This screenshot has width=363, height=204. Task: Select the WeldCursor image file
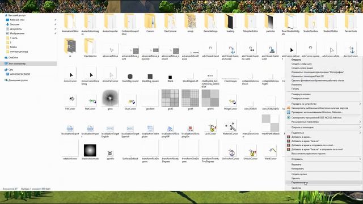pos(271,152)
